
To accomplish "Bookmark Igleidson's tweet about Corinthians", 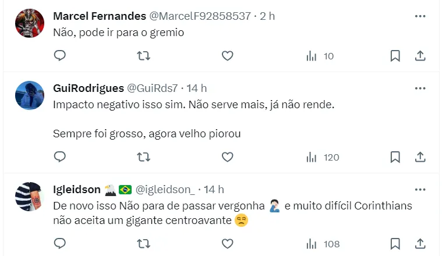I will (x=395, y=243).
